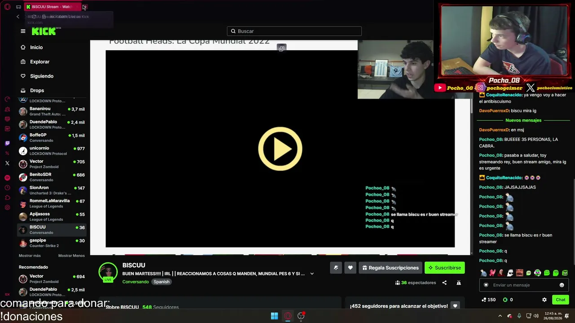Select the unicornio channel
Screen dimensions: 575x323
[52, 151]
